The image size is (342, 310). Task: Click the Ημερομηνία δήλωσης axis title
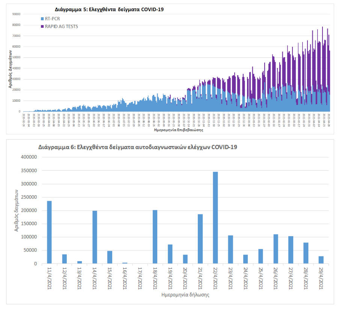click(x=185, y=295)
